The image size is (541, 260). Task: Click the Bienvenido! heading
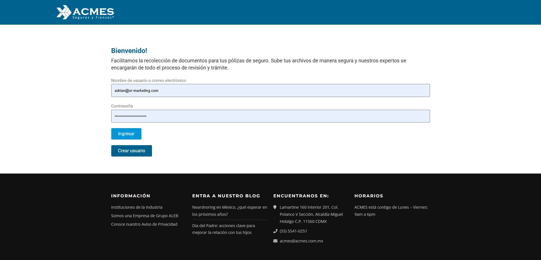click(x=129, y=51)
